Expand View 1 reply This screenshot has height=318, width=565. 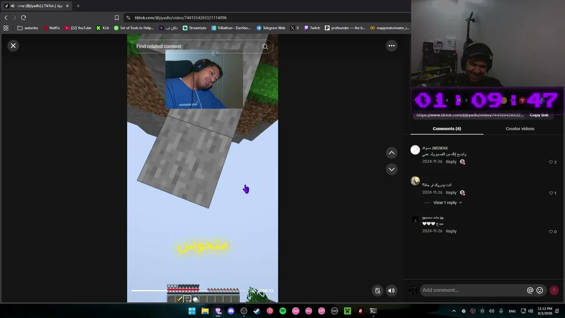click(x=448, y=203)
